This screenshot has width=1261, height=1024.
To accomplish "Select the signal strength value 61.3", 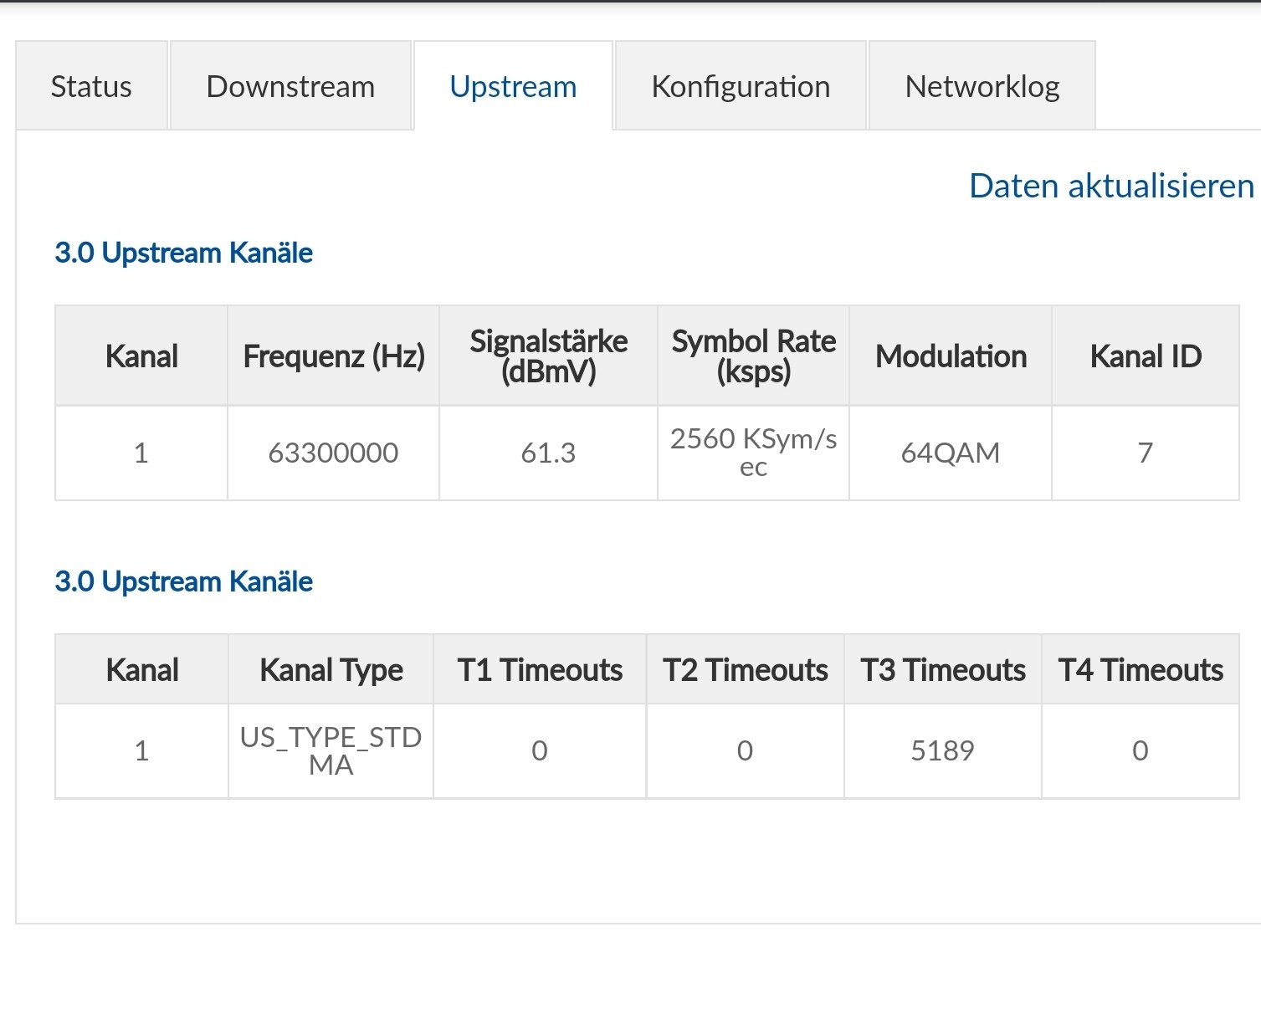I will (548, 453).
